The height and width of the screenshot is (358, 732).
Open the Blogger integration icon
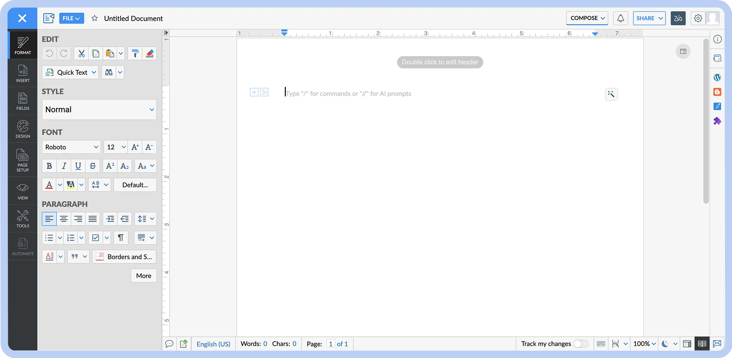tap(717, 92)
